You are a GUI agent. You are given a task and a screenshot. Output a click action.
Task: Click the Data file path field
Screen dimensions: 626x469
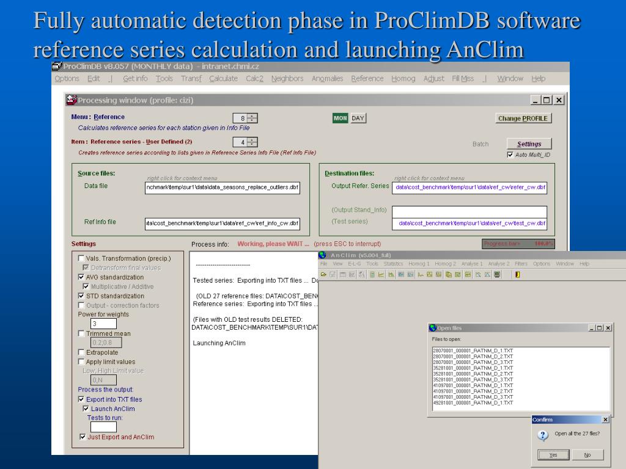(x=223, y=187)
